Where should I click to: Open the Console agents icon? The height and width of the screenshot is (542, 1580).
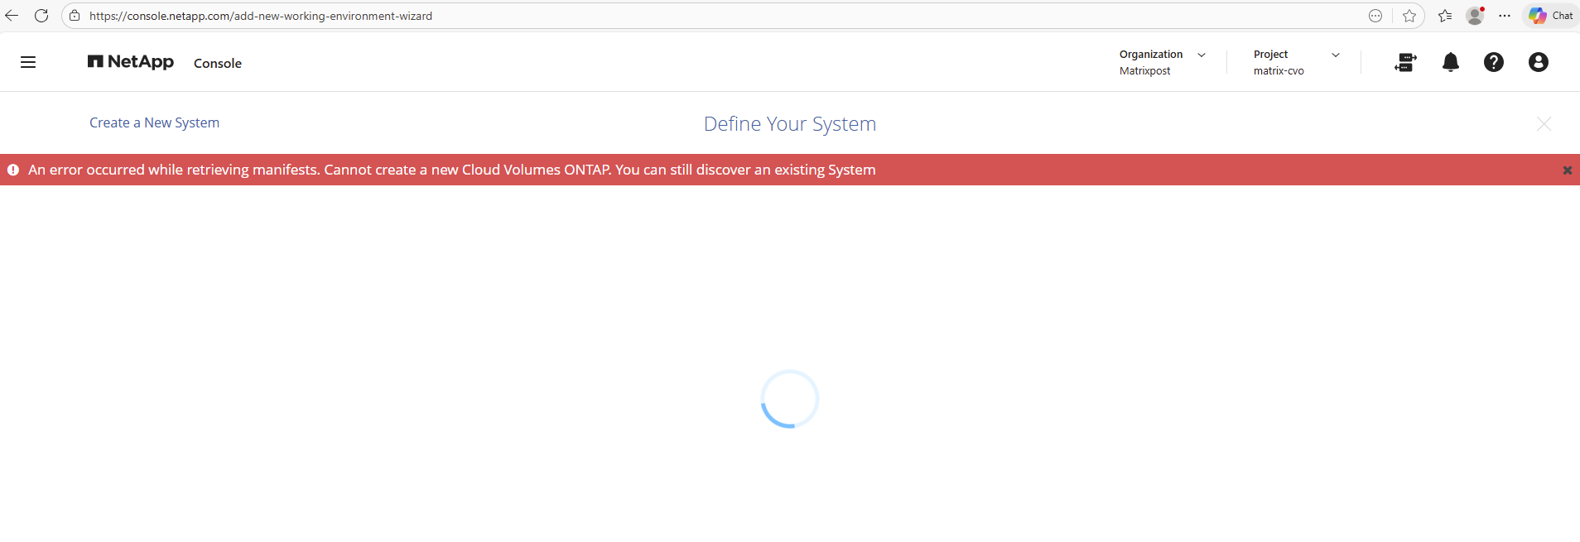pos(1405,62)
